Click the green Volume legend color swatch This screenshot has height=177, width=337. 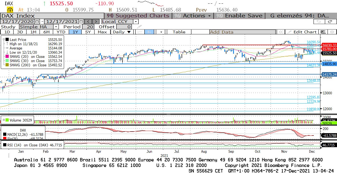(7, 120)
